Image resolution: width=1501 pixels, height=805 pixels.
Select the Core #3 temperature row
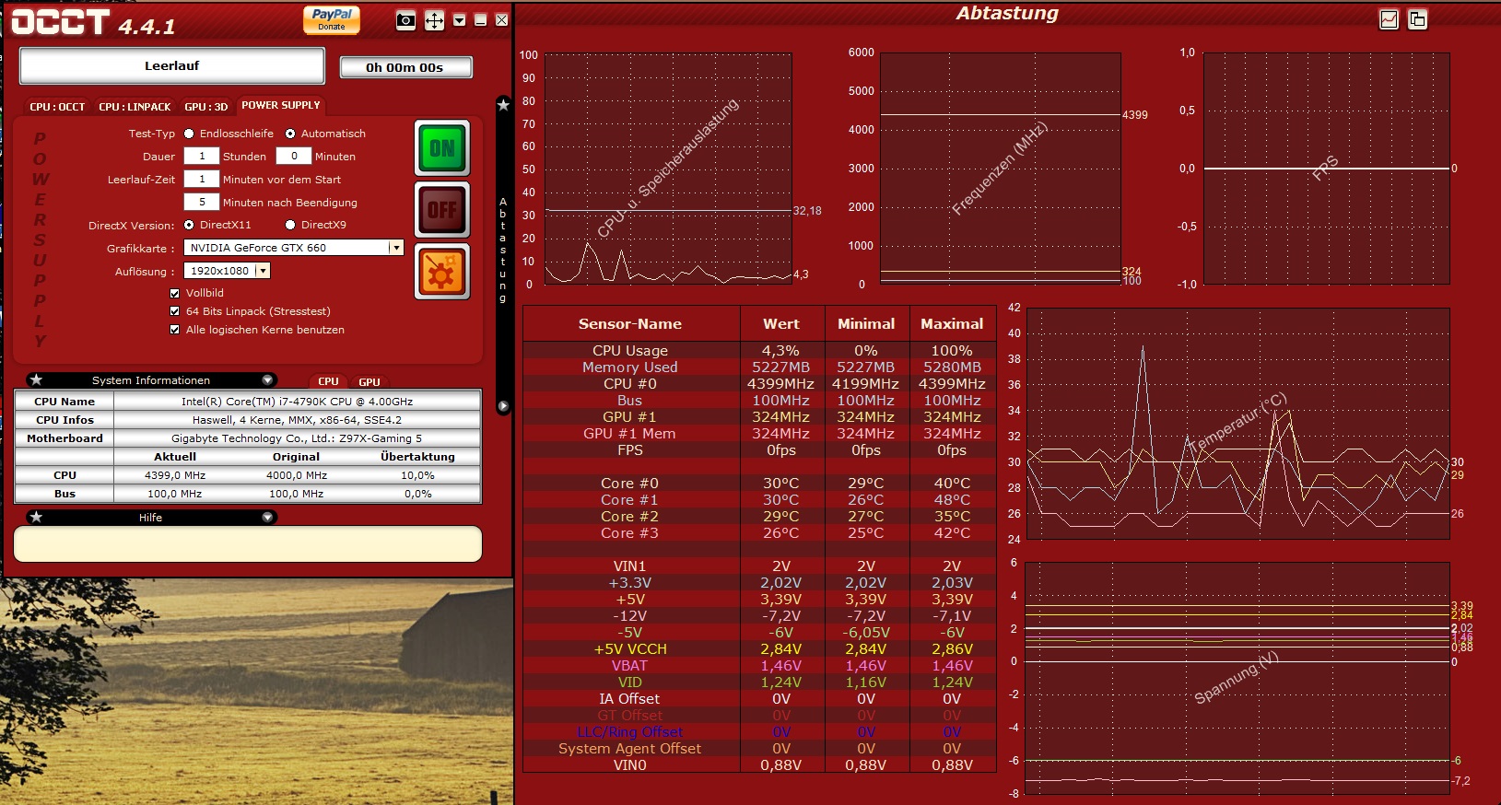759,533
